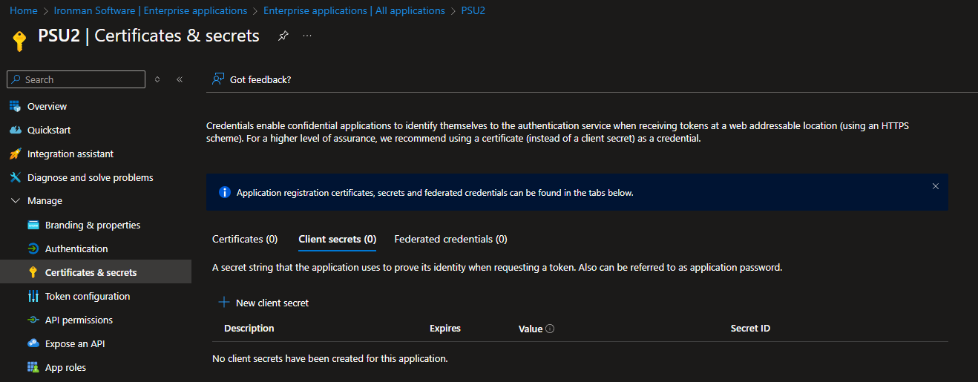Open API permissions page
Viewport: 978px width, 382px height.
(x=79, y=320)
